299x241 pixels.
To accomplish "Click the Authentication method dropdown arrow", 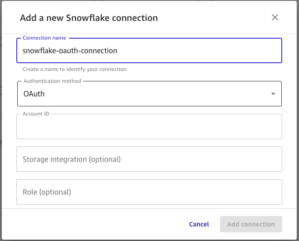I will tap(273, 94).
